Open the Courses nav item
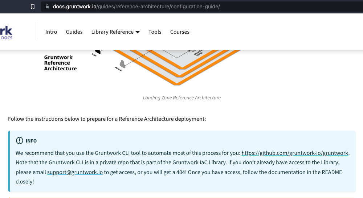This screenshot has width=363, height=198. point(180,32)
